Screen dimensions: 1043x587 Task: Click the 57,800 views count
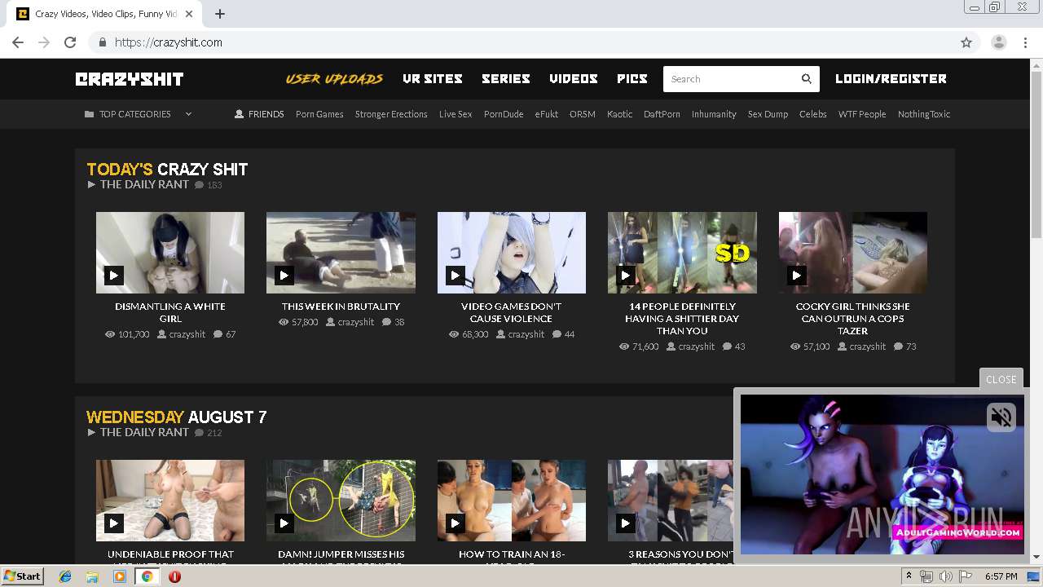point(305,322)
